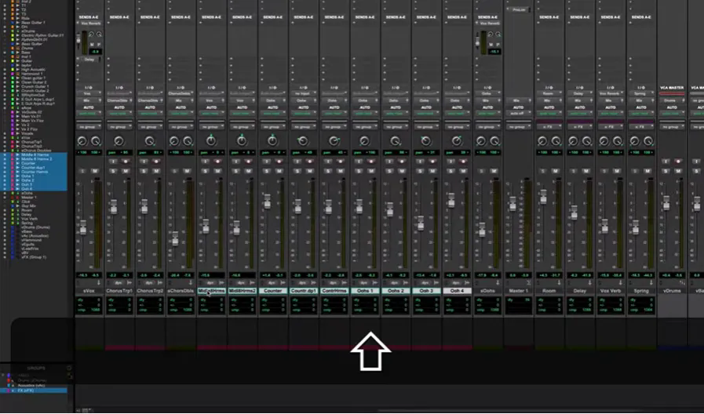The width and height of the screenshot is (704, 414).
Task: Solo the Mid8Hrms channel
Action: point(205,171)
